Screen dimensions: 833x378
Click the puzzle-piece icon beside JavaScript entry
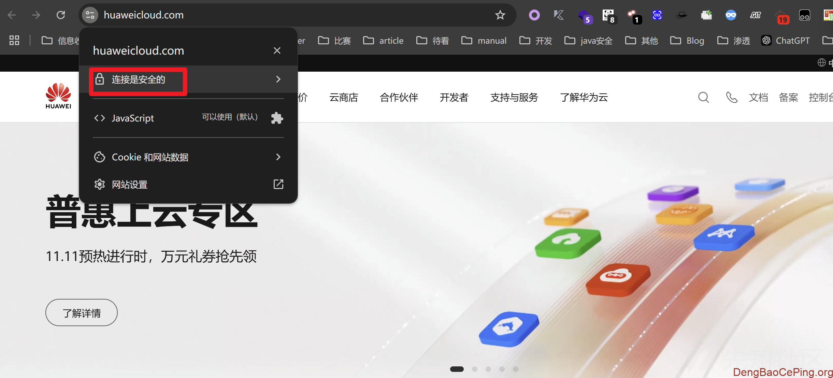pyautogui.click(x=276, y=118)
